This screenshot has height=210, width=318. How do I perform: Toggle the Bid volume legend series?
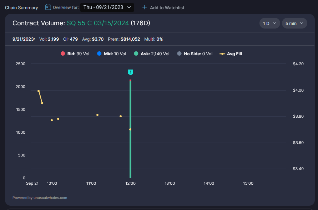(75, 54)
